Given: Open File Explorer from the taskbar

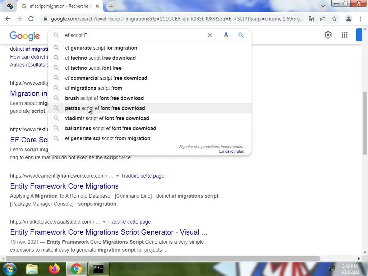Looking at the screenshot, I should [x=32, y=269].
